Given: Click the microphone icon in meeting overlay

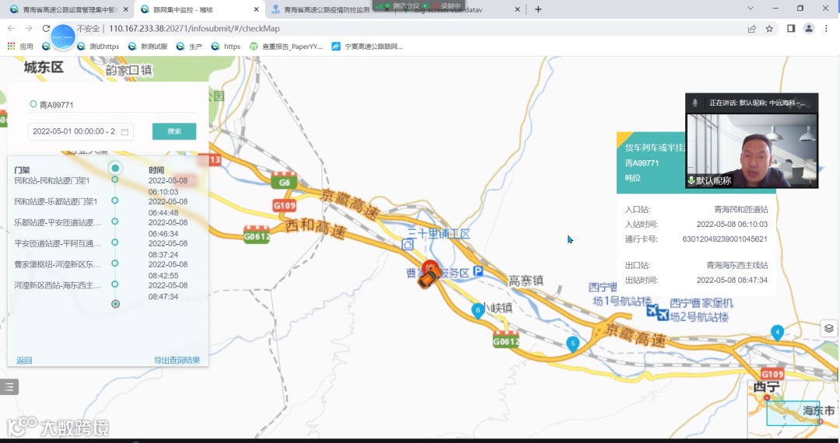Looking at the screenshot, I should click(x=695, y=103).
